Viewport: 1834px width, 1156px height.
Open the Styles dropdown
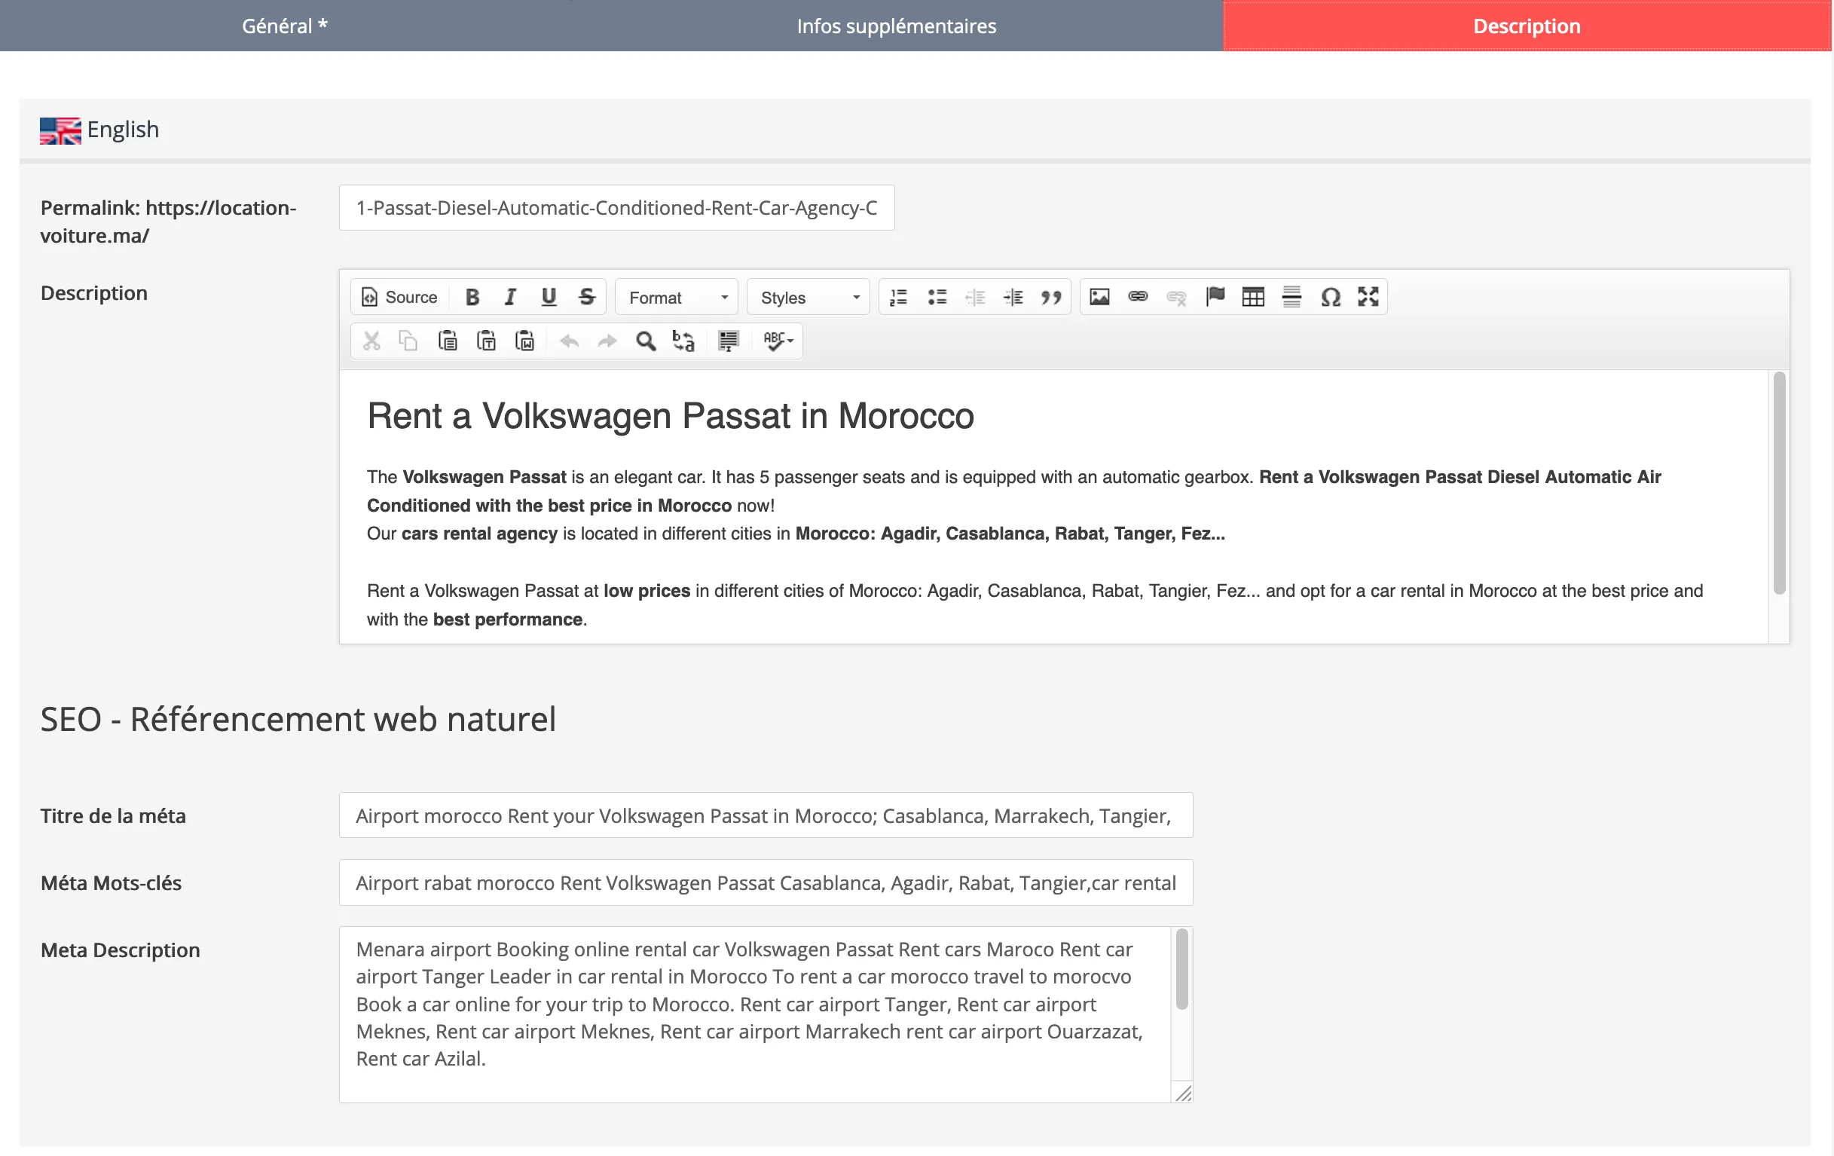808,297
